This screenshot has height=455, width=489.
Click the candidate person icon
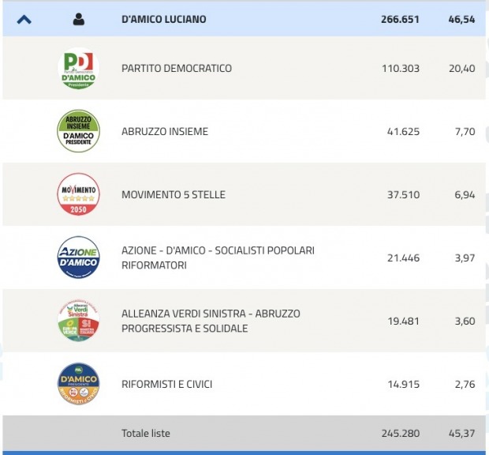(x=79, y=19)
